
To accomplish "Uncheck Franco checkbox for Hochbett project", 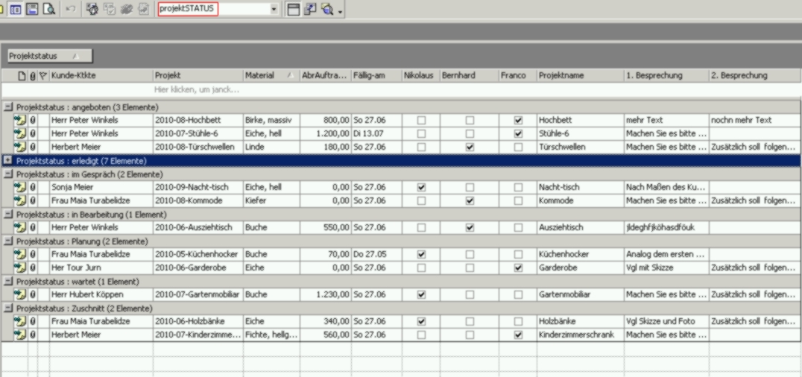I will point(519,120).
